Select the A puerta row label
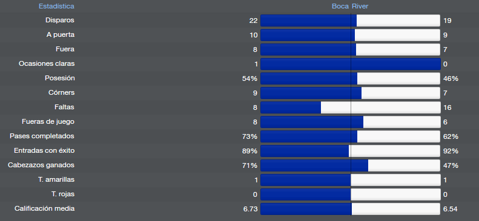Viewport: 479px width, 221px height. 61,34
